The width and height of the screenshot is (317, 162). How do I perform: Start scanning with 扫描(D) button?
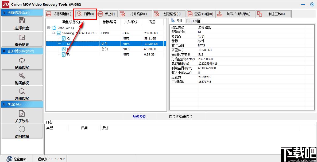click(85, 14)
